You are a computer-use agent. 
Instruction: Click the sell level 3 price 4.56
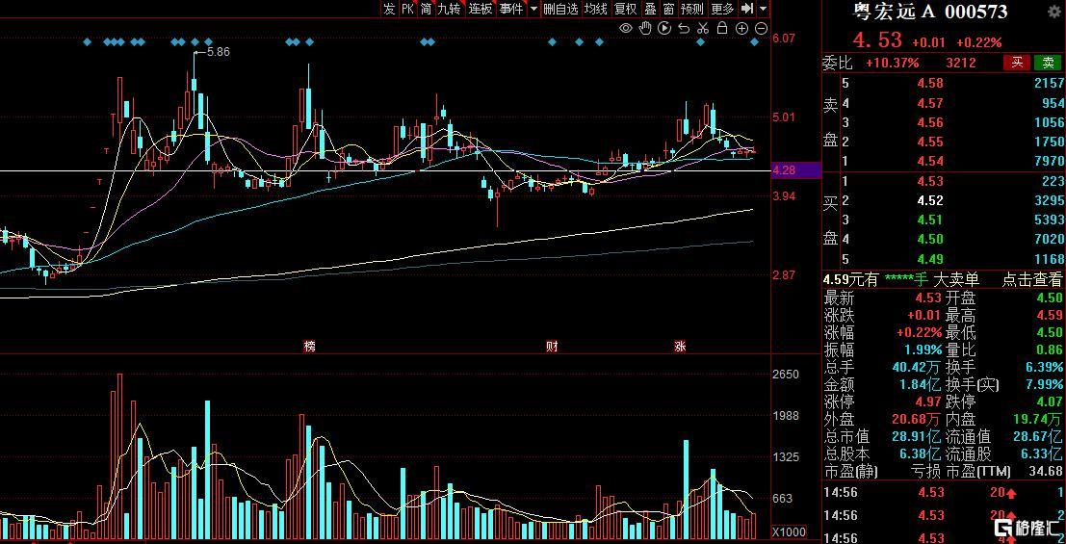(930, 122)
